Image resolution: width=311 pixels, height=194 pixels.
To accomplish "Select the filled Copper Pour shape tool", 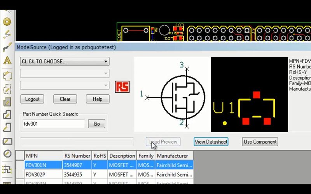I will click(7, 102).
